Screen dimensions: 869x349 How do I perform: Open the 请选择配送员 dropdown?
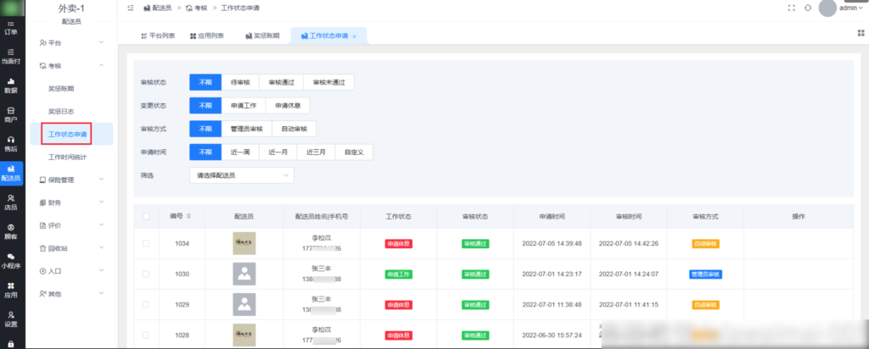point(241,175)
